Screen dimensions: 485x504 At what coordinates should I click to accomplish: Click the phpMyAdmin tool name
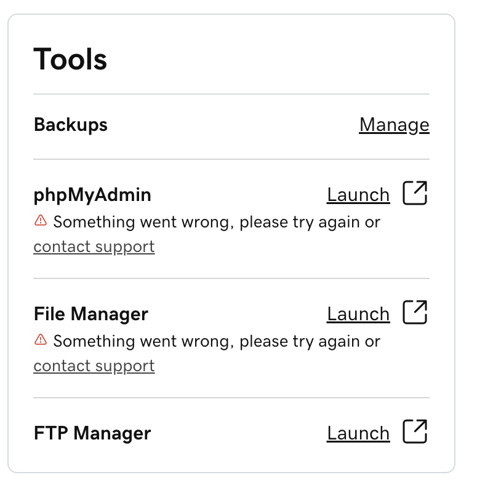[92, 195]
